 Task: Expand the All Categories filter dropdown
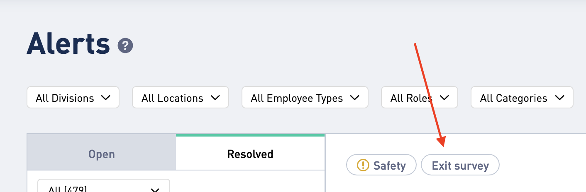[x=522, y=98]
